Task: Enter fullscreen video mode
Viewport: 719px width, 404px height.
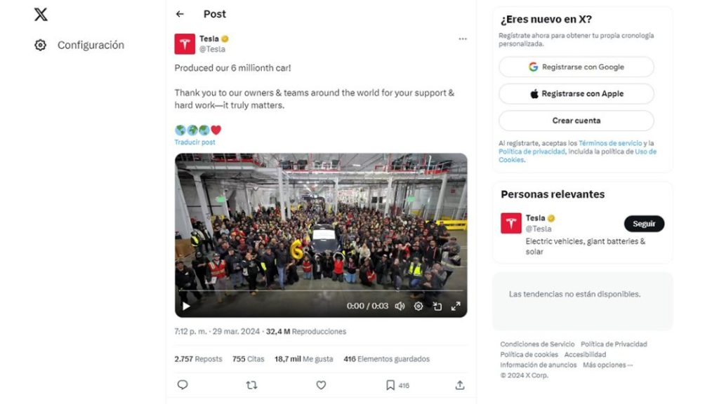Action: click(456, 306)
